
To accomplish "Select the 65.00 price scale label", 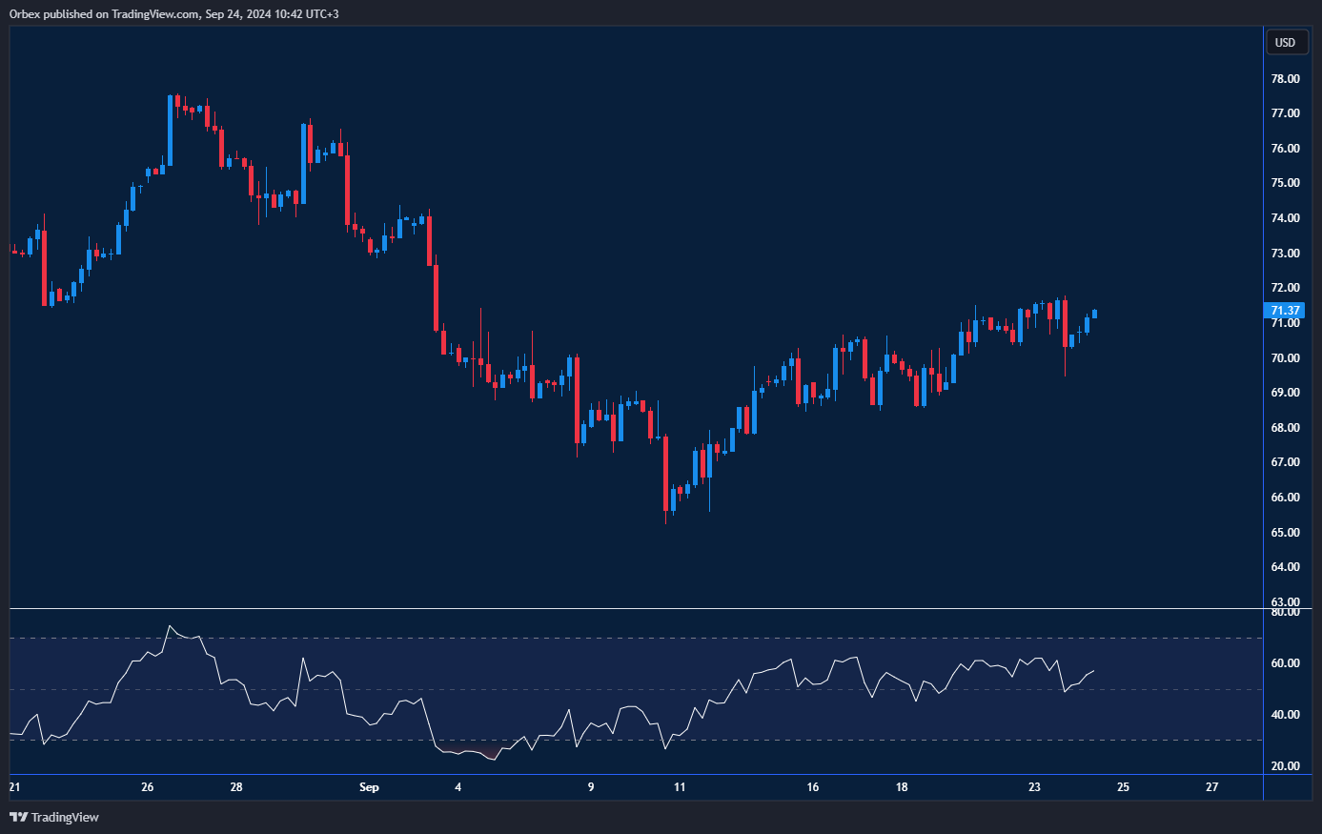I will 1286,533.
